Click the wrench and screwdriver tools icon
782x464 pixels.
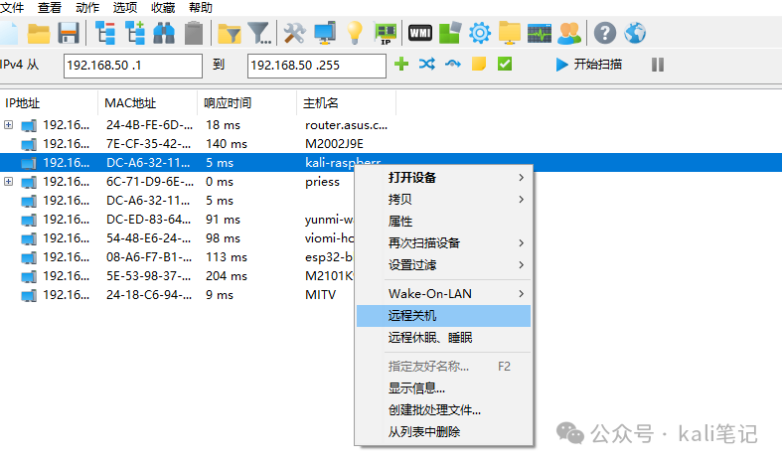[x=294, y=33]
